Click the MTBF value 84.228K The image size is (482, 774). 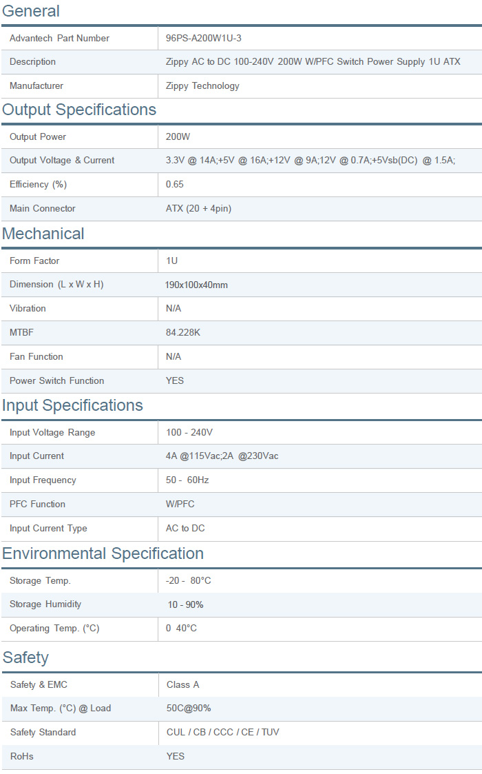[183, 333]
